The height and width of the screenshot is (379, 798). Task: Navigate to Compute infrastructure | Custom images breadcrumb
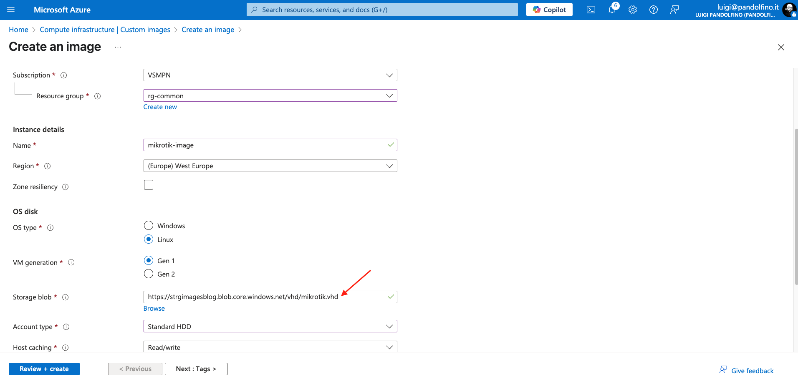click(105, 30)
